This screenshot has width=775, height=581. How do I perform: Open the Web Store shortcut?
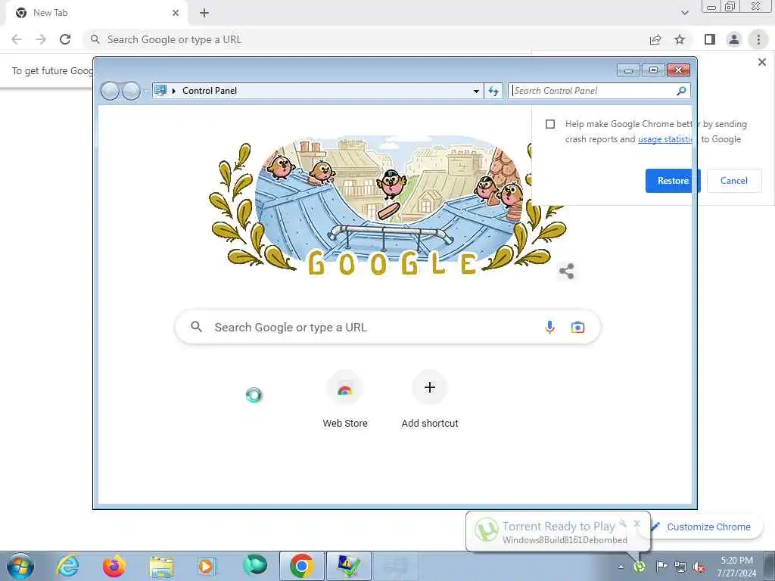[x=345, y=399]
